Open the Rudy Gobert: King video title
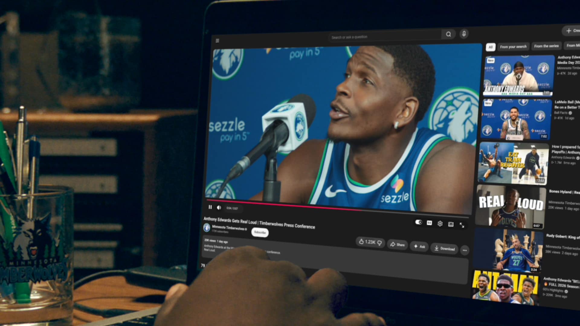The height and width of the screenshot is (326, 580). click(563, 237)
